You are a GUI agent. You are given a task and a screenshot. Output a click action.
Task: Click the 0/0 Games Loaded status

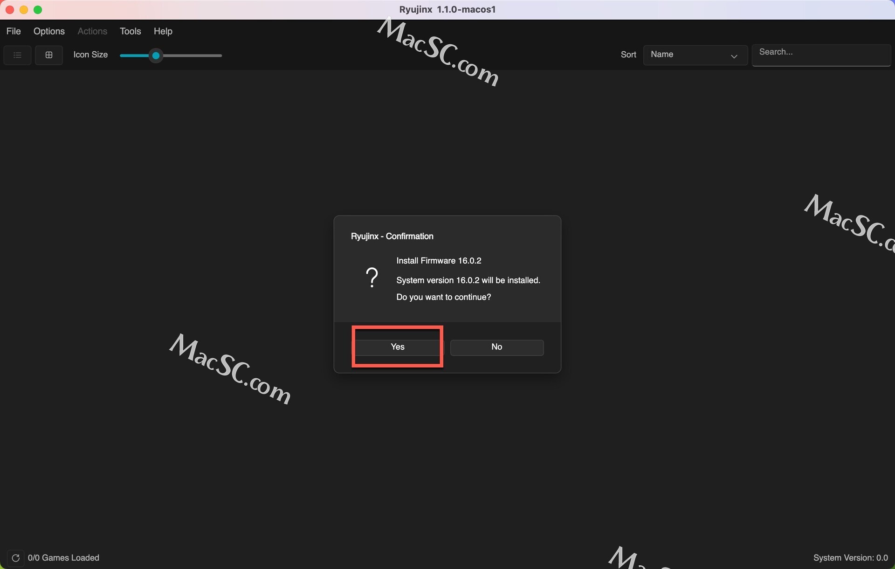pyautogui.click(x=63, y=558)
